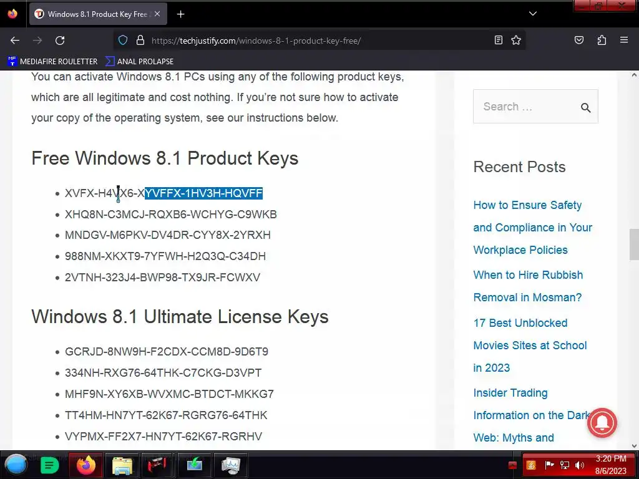This screenshot has height=479, width=639.
Task: Click key GCRJD-8NW9H-F2CDX-CCM8D-9D6T9
Action: click(x=166, y=352)
